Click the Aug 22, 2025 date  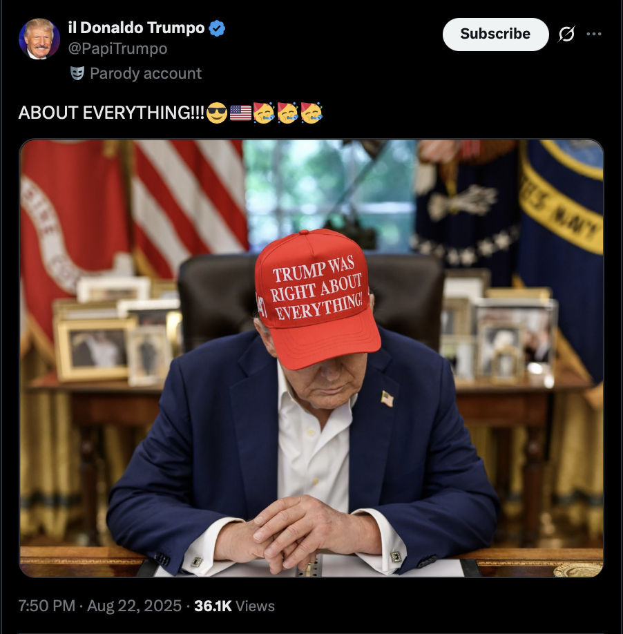tap(134, 606)
